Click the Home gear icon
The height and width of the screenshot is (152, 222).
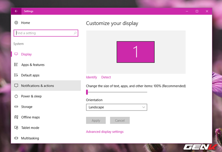pos(16,23)
